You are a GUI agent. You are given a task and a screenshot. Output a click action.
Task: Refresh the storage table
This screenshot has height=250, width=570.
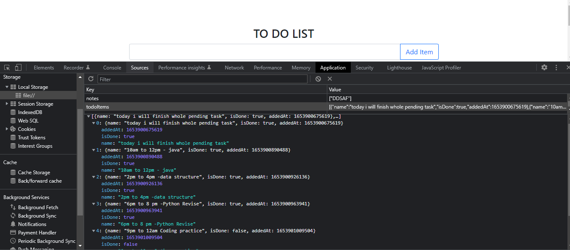[91, 79]
